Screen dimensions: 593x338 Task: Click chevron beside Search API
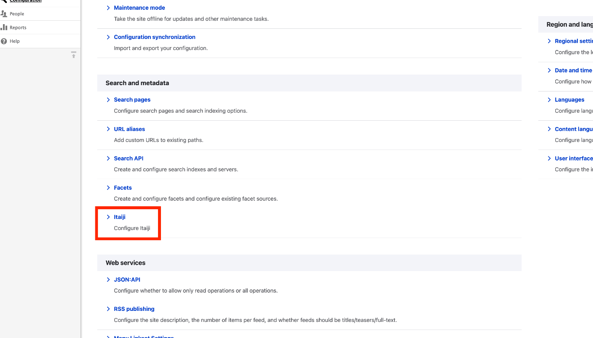(x=108, y=158)
